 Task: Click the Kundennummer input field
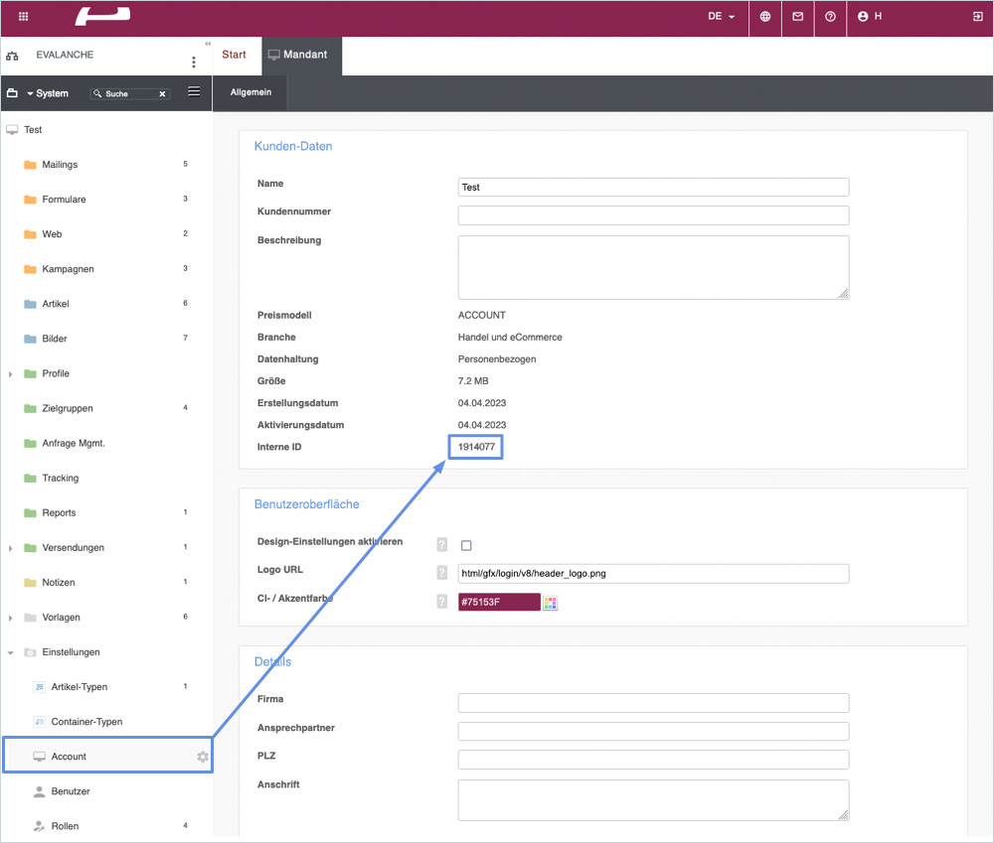653,215
